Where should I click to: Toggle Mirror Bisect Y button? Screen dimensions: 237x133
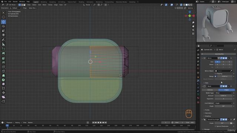pyautogui.click(x=223, y=65)
